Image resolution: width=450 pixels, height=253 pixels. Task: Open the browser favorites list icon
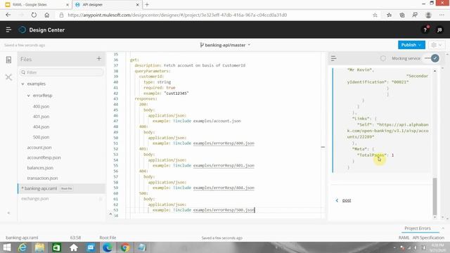click(389, 15)
